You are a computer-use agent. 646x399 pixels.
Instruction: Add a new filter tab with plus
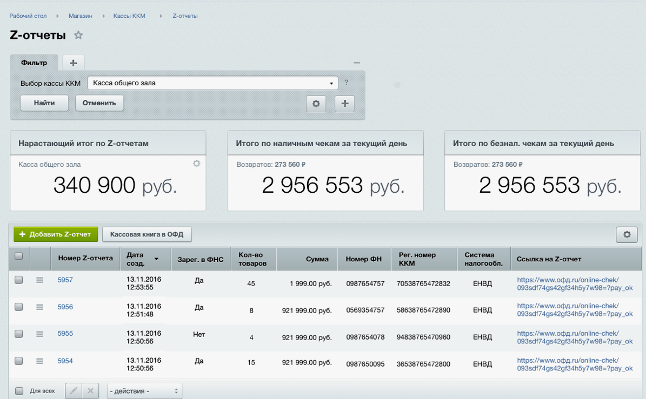74,63
